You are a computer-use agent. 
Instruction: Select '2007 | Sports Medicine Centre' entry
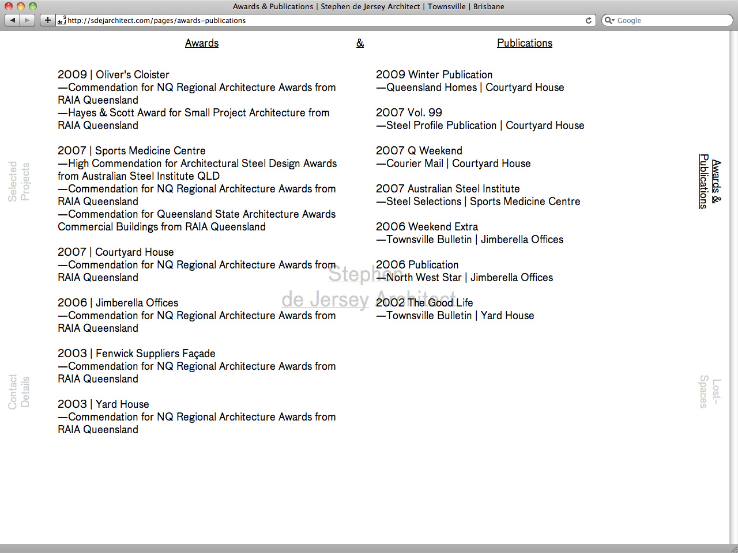point(131,151)
